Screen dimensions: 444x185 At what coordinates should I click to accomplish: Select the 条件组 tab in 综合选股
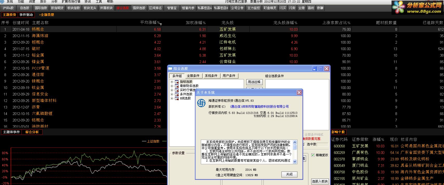(177, 76)
